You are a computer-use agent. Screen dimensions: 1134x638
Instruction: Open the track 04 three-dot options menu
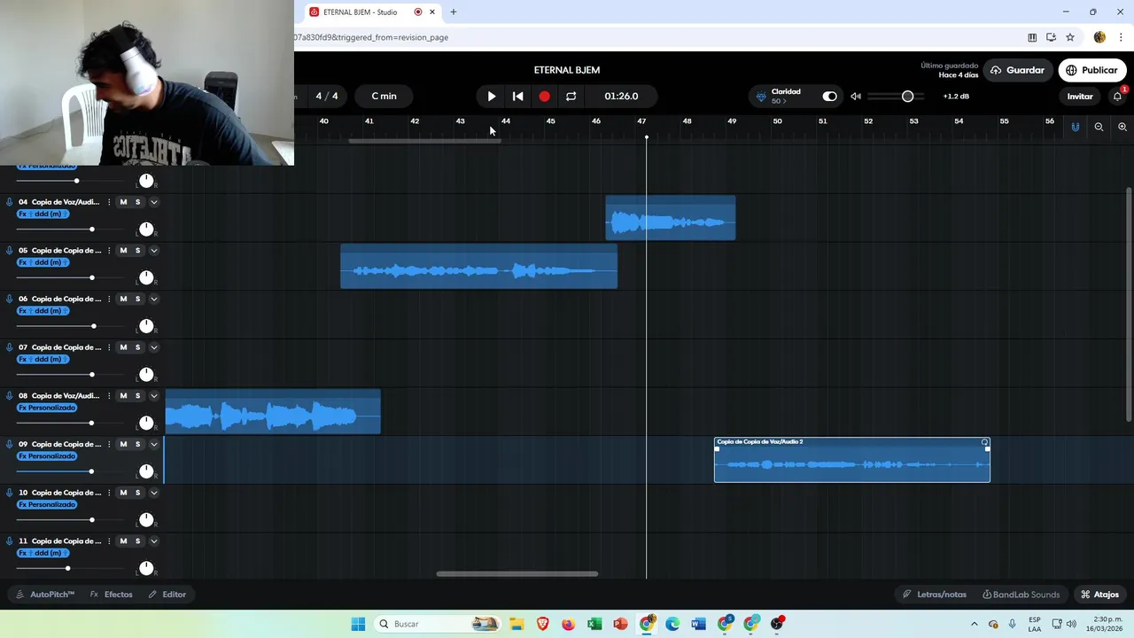(x=109, y=202)
